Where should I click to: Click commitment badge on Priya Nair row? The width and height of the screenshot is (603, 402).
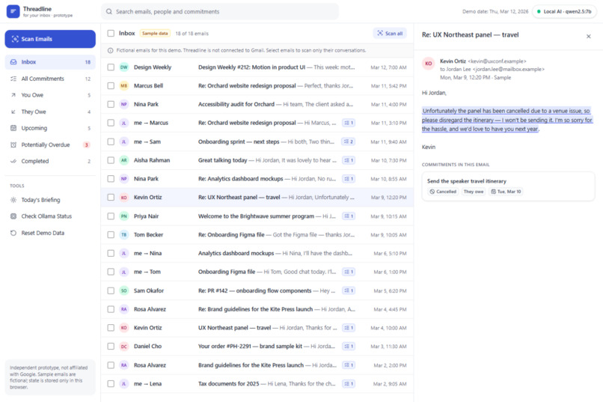[x=349, y=216]
